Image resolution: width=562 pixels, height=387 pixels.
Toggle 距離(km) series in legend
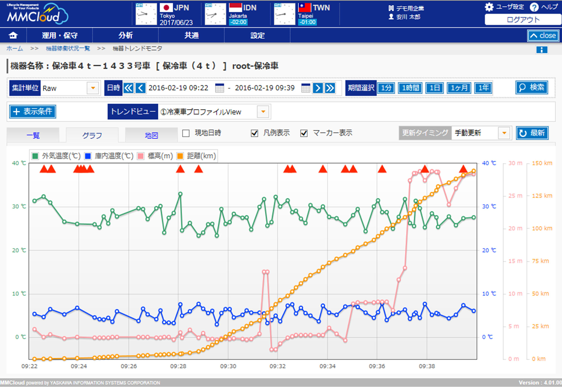(x=196, y=156)
